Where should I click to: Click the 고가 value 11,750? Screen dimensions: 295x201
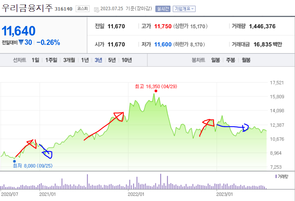pos(163,26)
